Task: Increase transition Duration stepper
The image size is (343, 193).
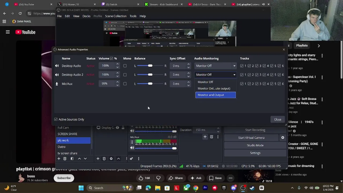Action: [218, 128]
